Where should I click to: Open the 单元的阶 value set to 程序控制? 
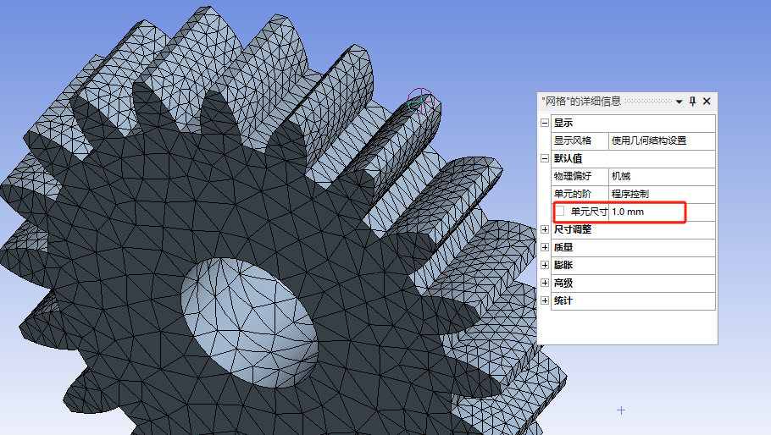[661, 194]
